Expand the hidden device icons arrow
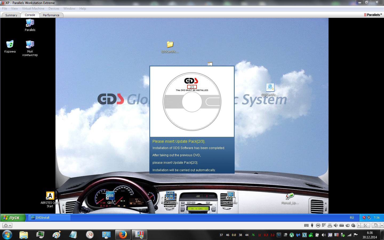384x240 pixels. click(x=359, y=225)
